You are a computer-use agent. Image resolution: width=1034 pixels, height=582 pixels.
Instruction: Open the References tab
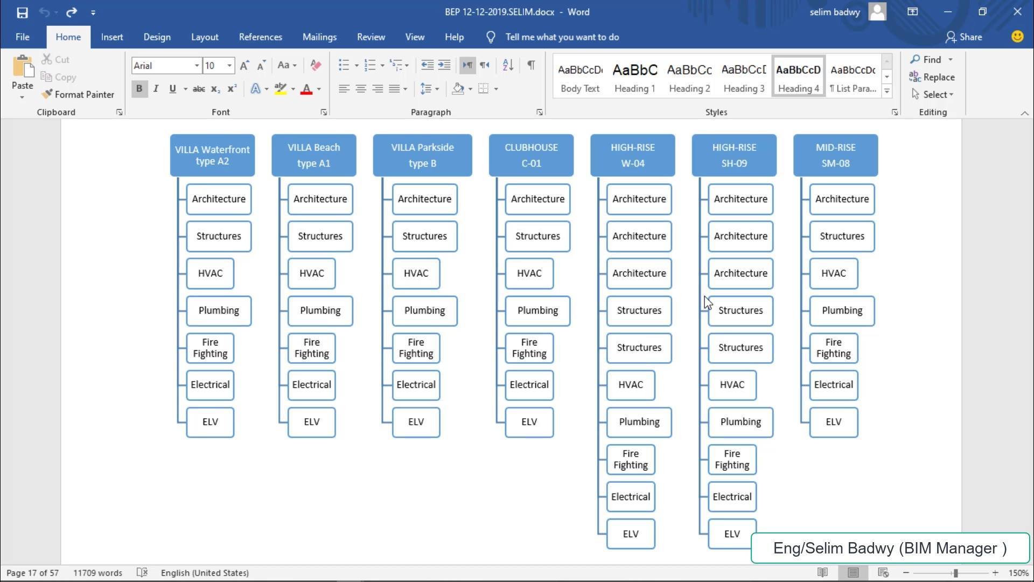[x=261, y=37]
